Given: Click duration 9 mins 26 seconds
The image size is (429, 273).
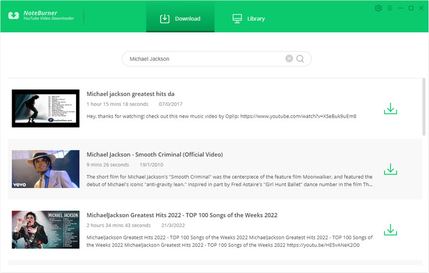Looking at the screenshot, I should click(x=108, y=165).
